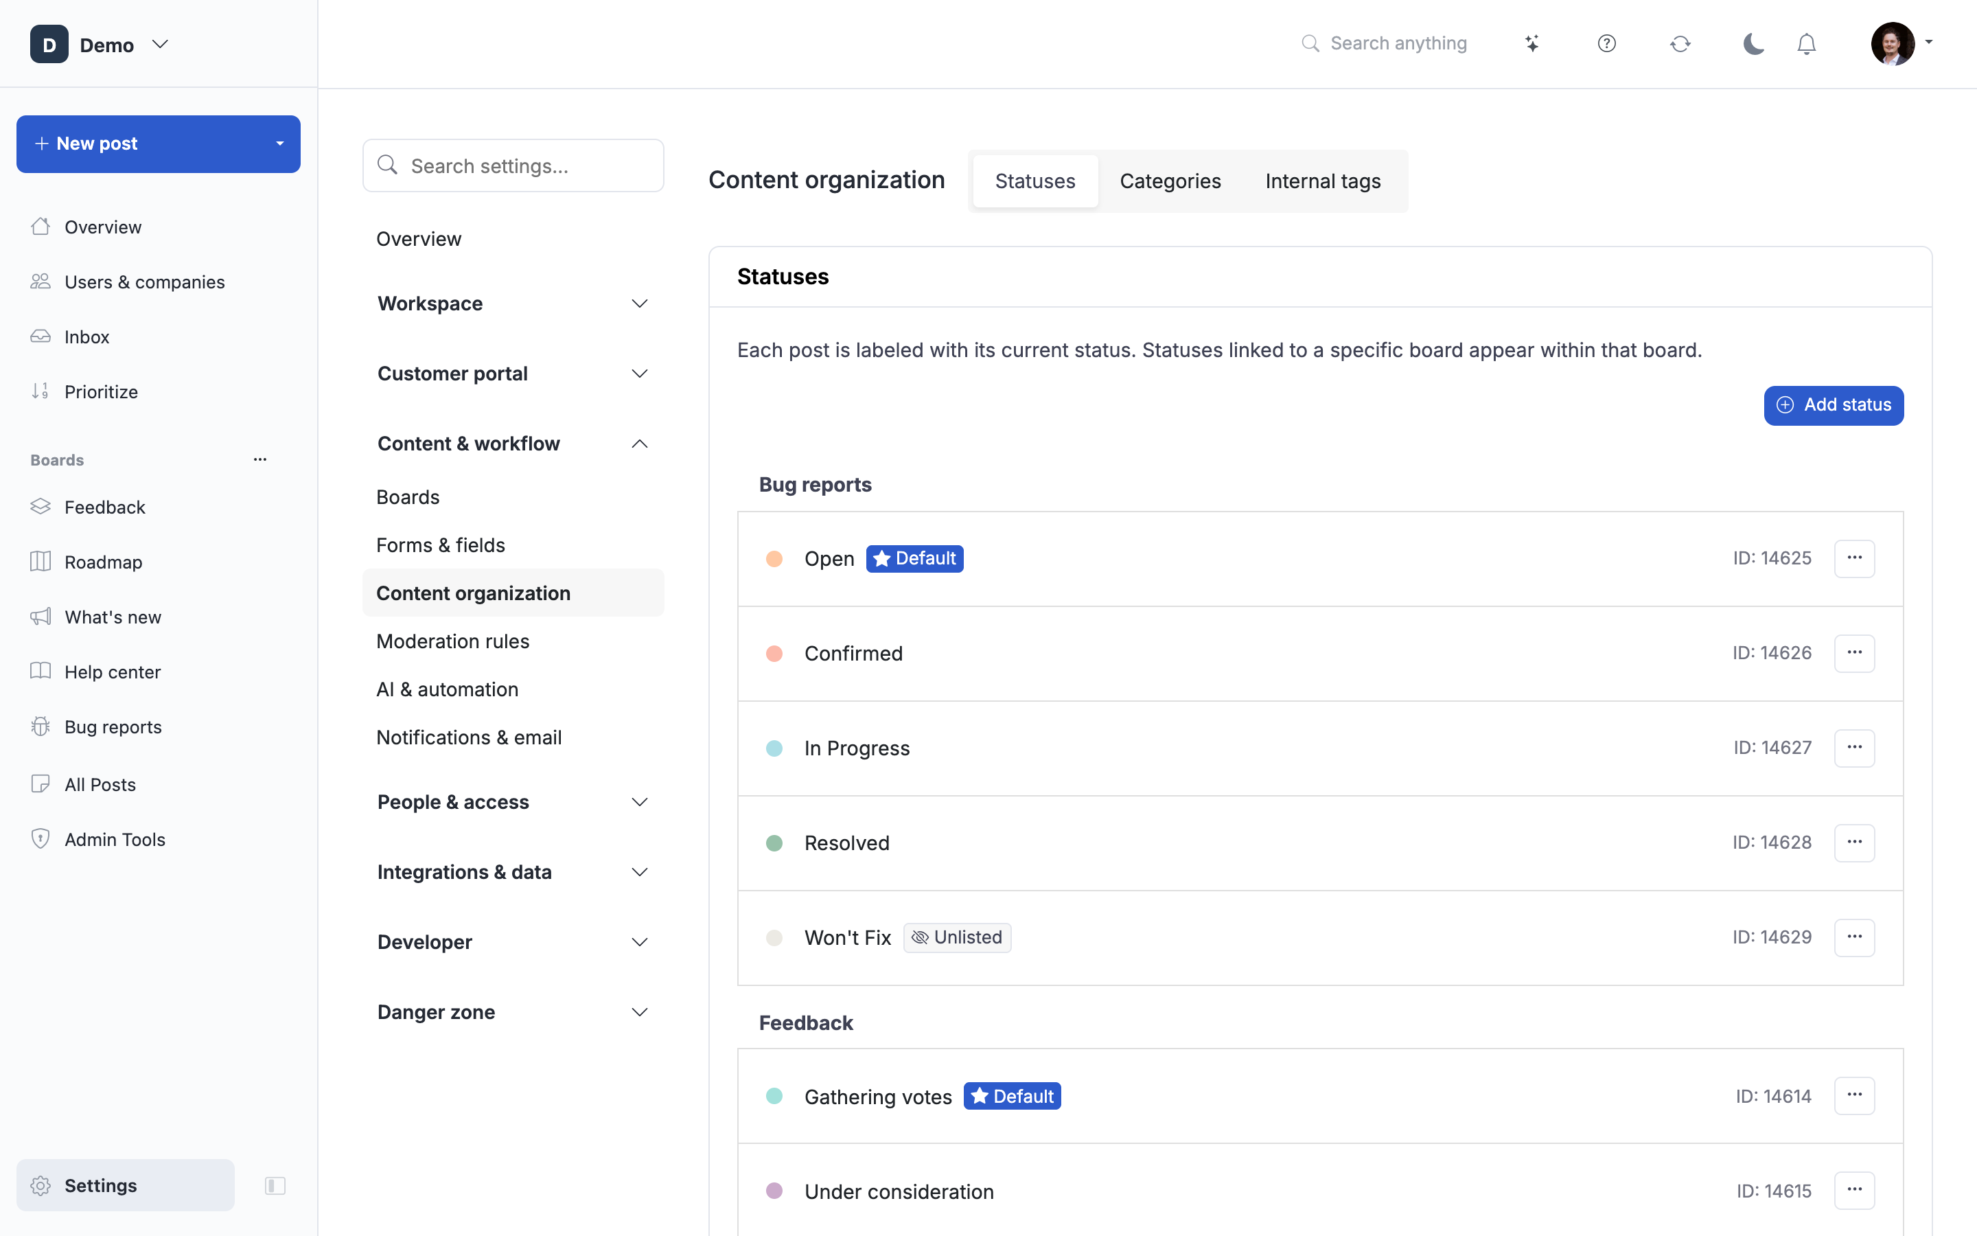The image size is (1977, 1236).
Task: Select the Statuses tab
Action: [x=1035, y=181]
